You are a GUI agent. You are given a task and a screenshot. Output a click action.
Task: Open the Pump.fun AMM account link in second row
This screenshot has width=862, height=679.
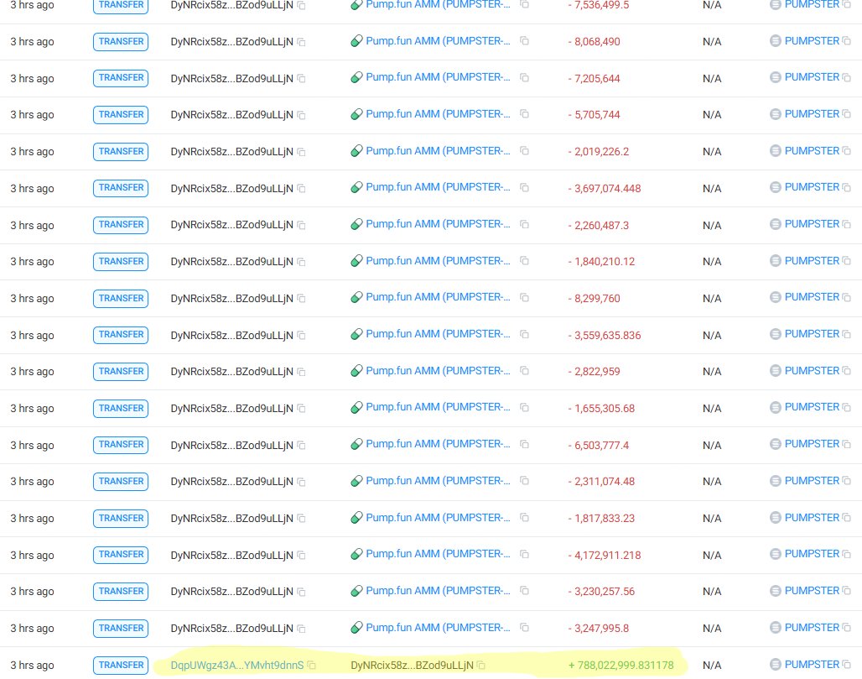(438, 40)
